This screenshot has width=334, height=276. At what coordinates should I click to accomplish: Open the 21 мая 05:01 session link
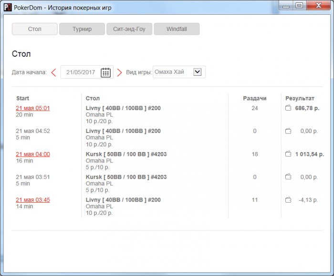click(33, 108)
